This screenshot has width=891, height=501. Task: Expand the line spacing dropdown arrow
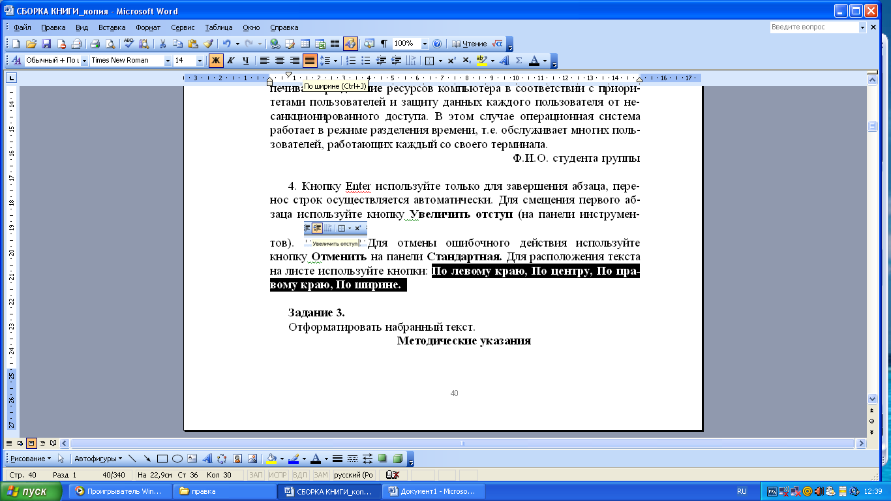coord(335,60)
